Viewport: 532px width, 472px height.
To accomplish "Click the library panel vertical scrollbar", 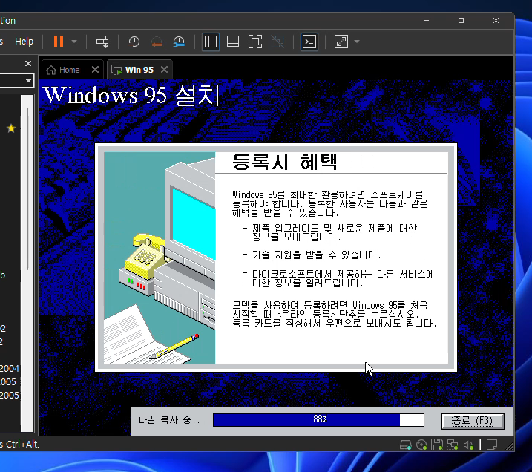I will (x=27, y=189).
